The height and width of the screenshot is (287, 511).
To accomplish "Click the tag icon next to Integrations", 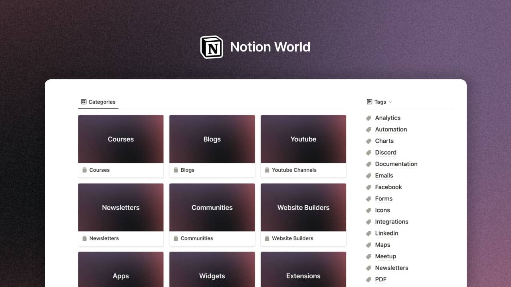I will [x=368, y=222].
